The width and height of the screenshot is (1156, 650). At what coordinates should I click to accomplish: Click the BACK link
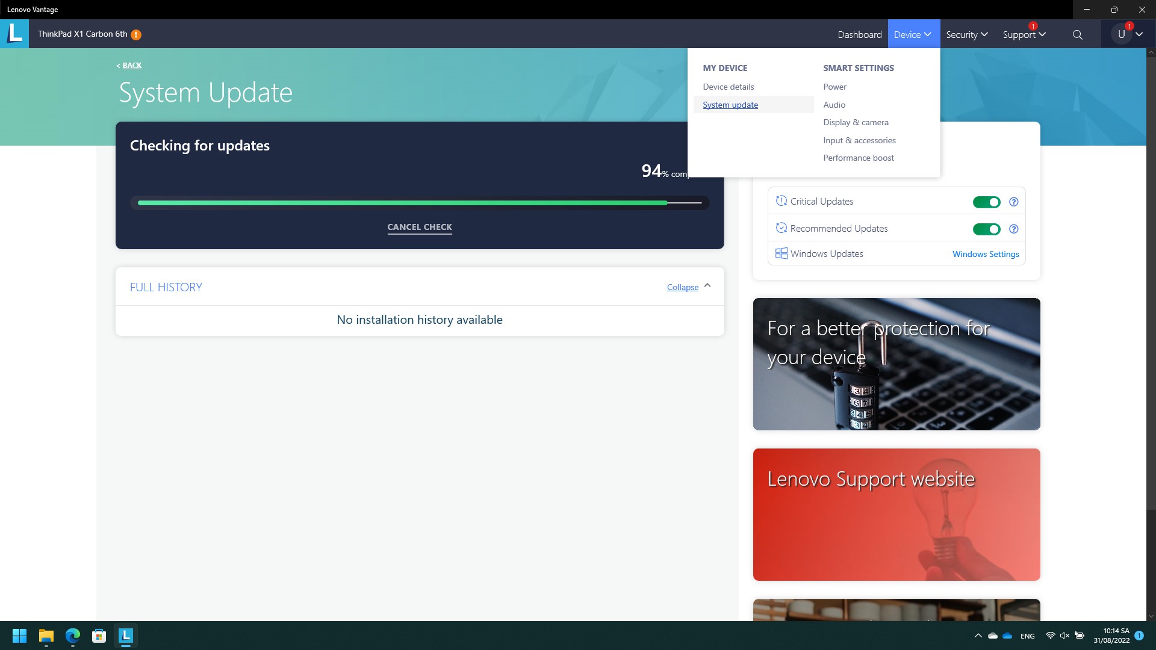[x=132, y=66]
